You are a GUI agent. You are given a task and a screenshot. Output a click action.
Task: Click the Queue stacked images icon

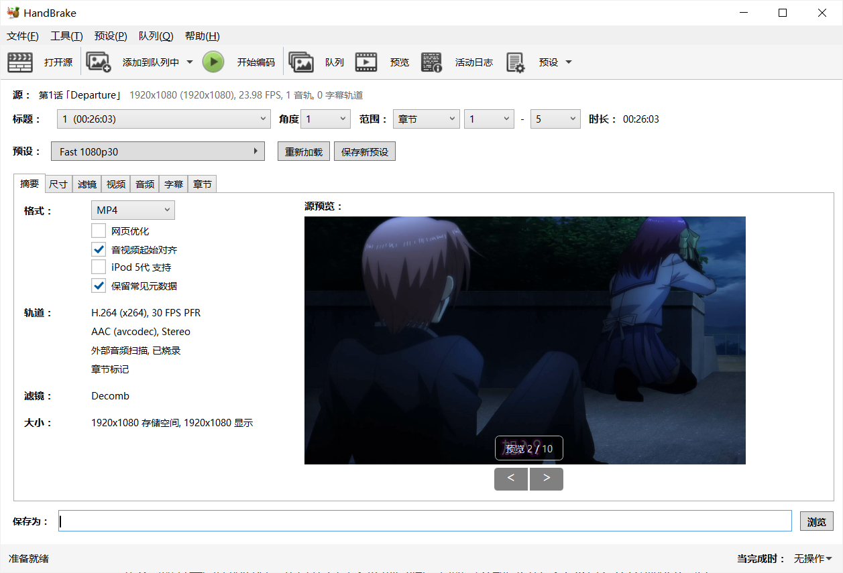[301, 62]
